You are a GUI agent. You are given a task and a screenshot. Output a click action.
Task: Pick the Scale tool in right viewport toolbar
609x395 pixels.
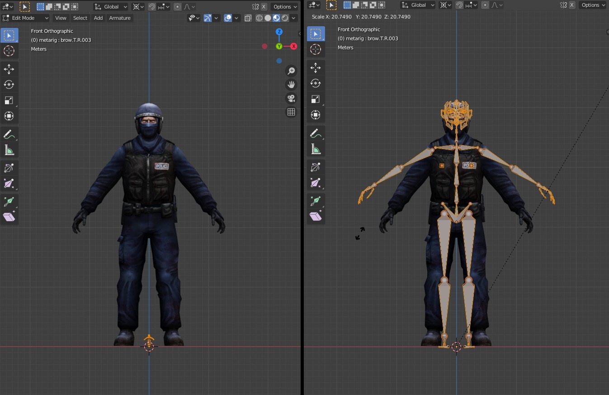pos(316,99)
